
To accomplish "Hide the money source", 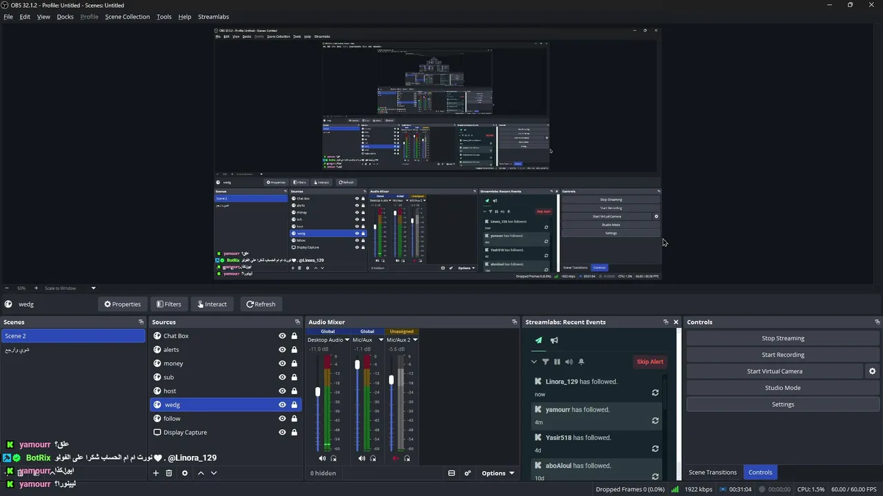I will pyautogui.click(x=282, y=364).
